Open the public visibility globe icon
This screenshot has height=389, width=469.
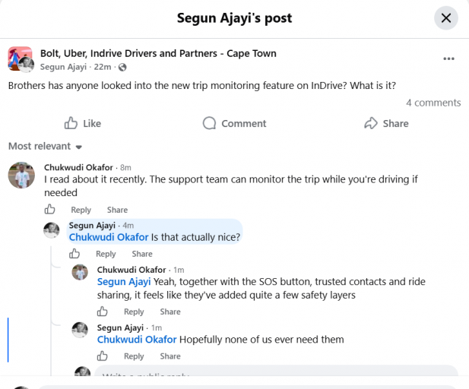pos(122,68)
